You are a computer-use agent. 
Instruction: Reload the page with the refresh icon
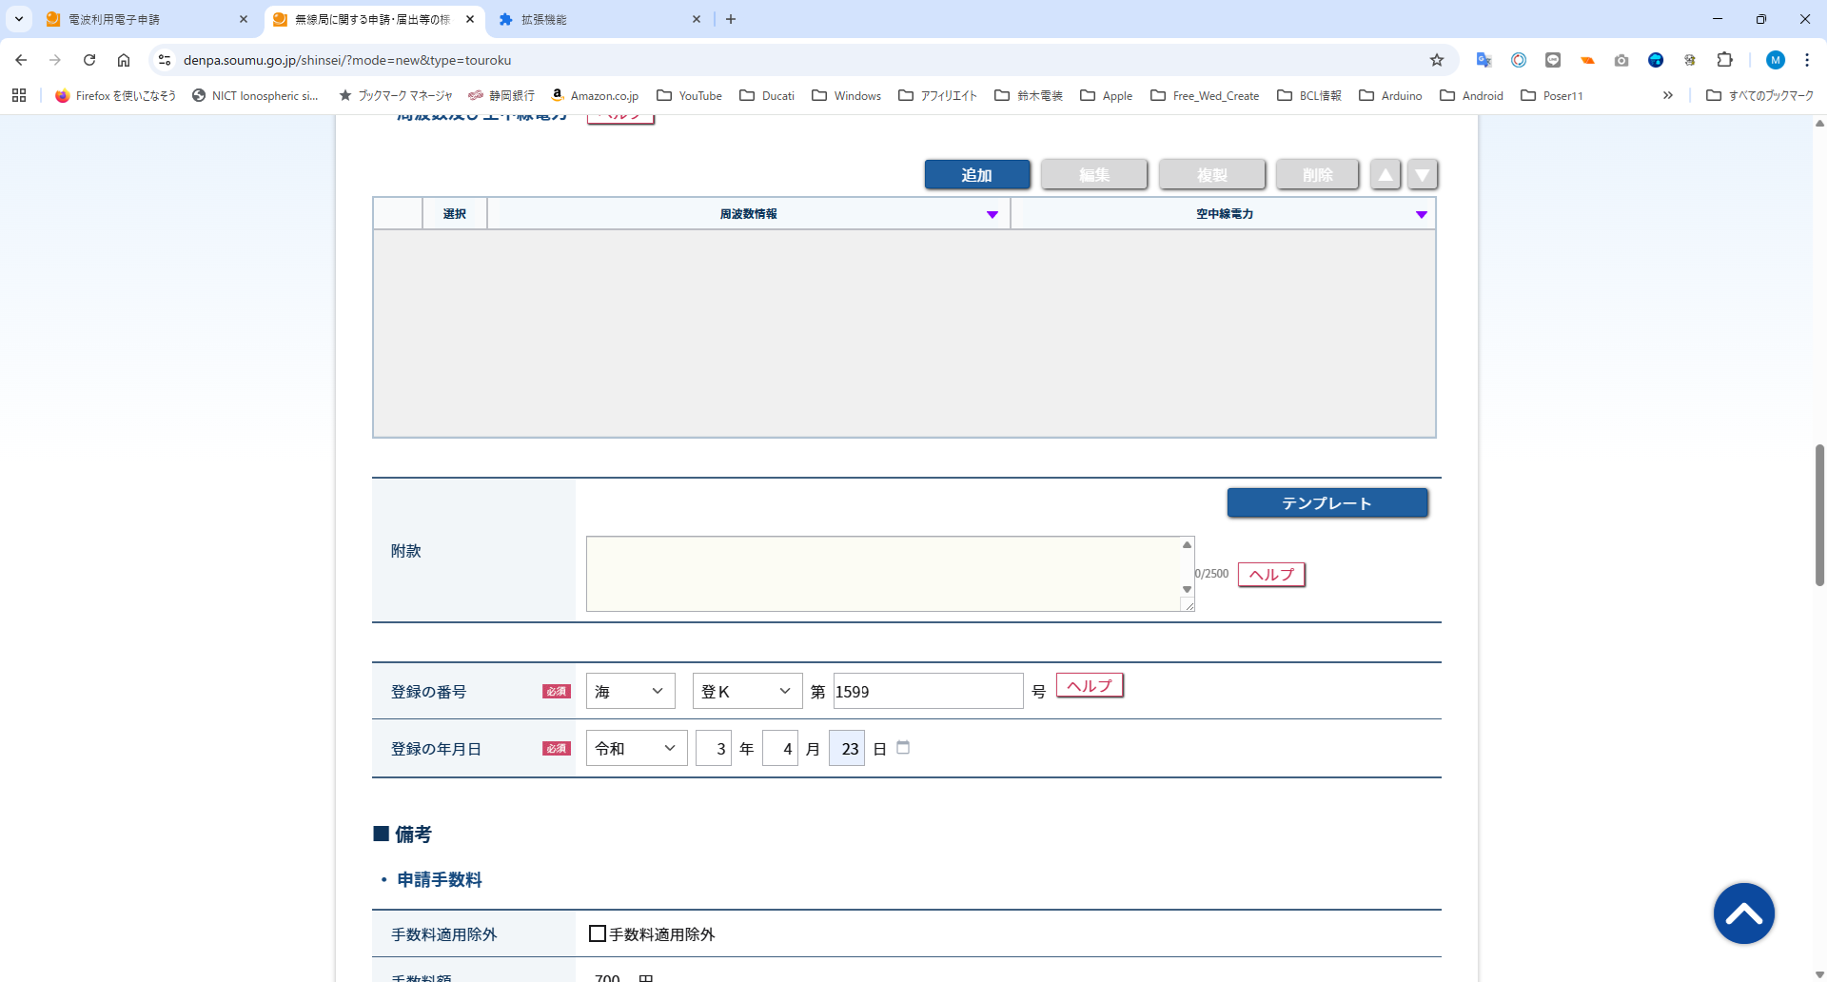(89, 60)
